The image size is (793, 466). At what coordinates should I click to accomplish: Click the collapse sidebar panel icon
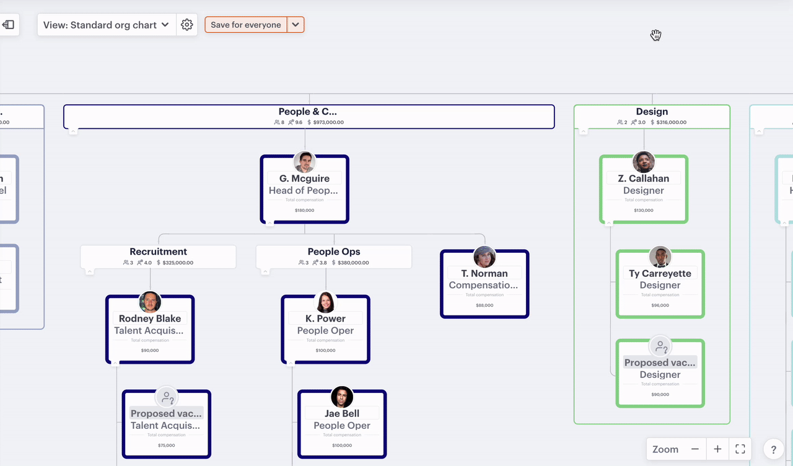click(9, 25)
